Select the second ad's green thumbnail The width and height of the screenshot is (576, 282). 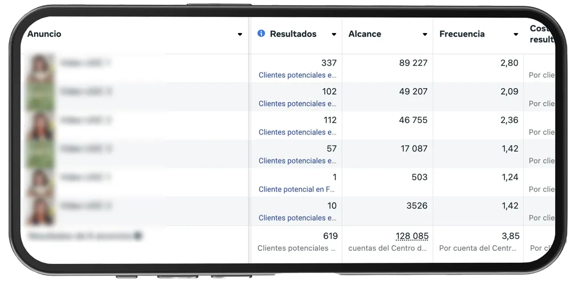pos(40,96)
